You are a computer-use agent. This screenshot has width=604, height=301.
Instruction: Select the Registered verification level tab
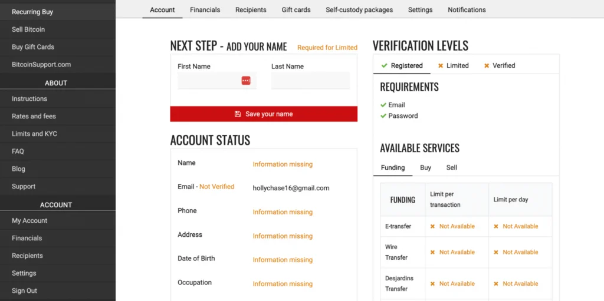[x=402, y=65]
